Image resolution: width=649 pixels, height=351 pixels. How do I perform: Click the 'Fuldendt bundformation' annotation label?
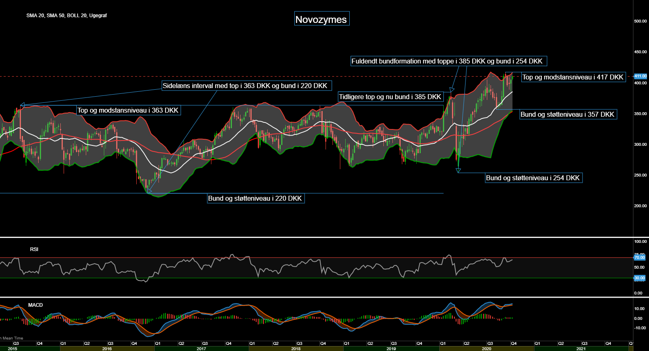pos(448,61)
